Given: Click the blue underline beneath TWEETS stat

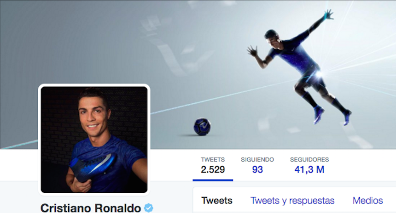Looking at the screenshot, I should point(213,180).
